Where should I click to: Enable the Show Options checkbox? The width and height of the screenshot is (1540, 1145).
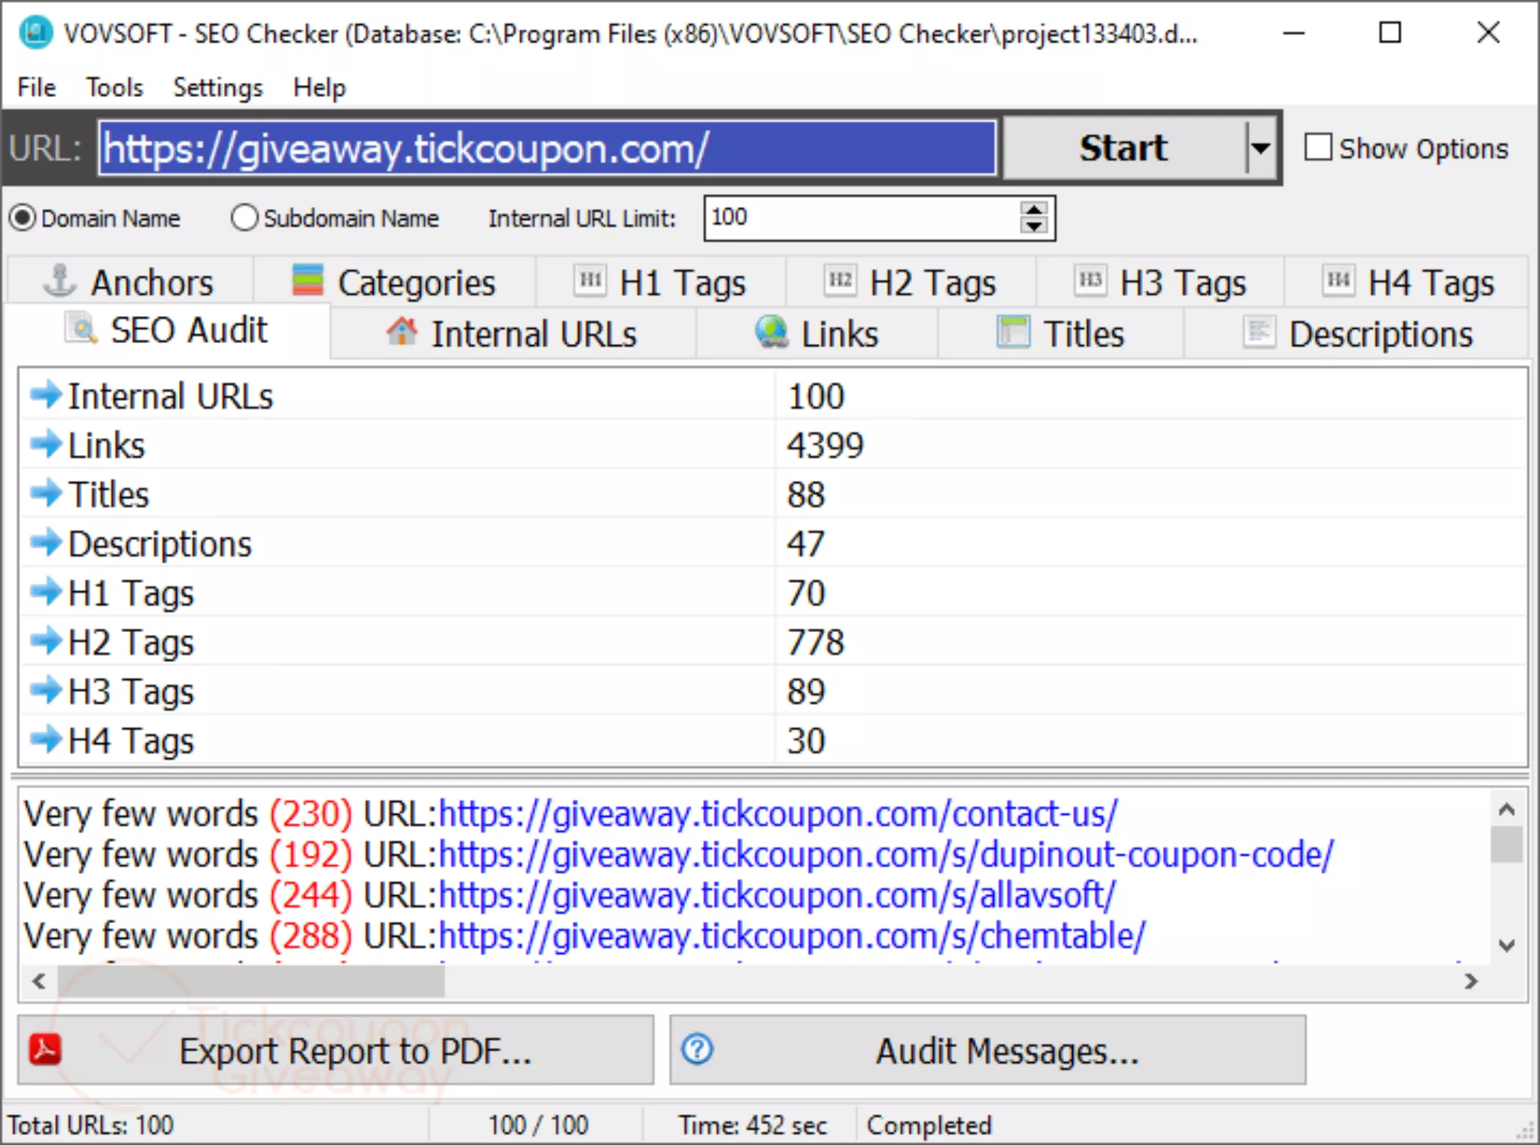[1317, 147]
